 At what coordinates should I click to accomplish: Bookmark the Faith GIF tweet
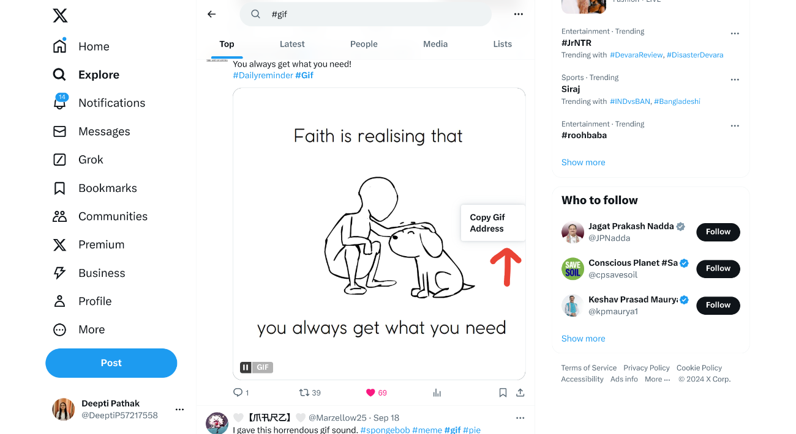(x=503, y=392)
